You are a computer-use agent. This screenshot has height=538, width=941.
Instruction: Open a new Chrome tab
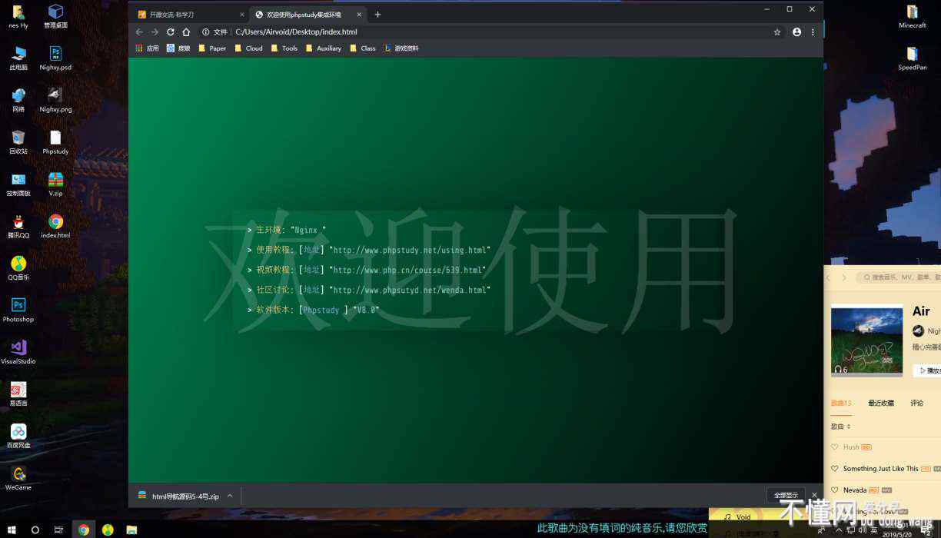point(377,15)
